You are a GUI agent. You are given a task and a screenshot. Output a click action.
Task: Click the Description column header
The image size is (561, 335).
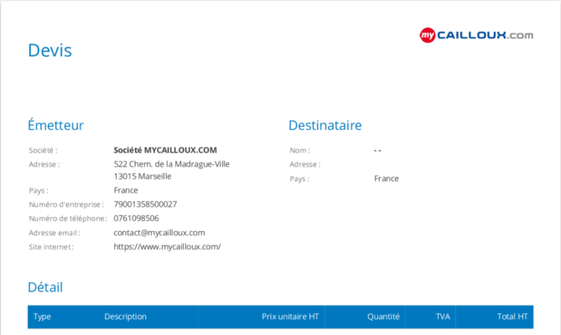coord(125,317)
